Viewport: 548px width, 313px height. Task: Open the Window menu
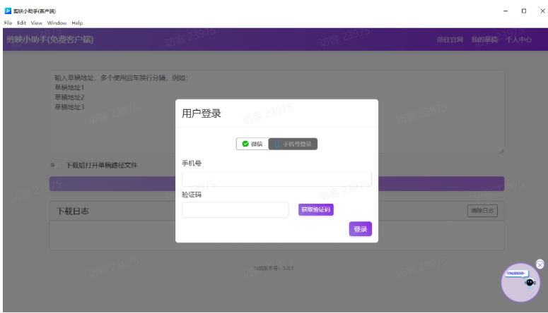pos(57,23)
